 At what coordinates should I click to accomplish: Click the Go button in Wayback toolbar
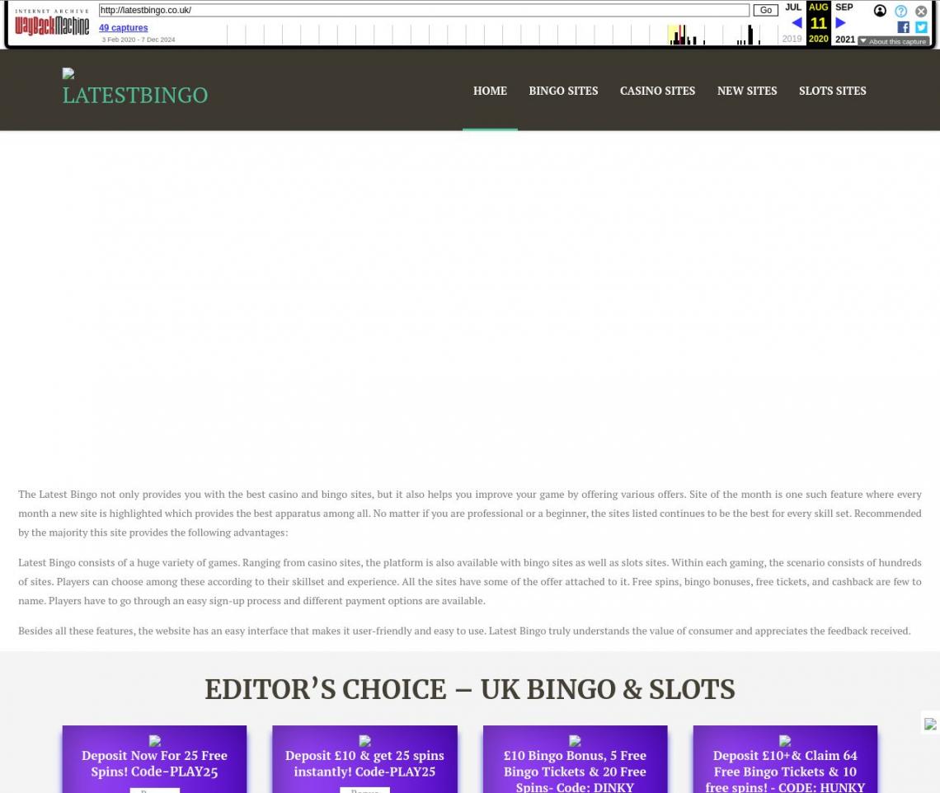pyautogui.click(x=765, y=10)
